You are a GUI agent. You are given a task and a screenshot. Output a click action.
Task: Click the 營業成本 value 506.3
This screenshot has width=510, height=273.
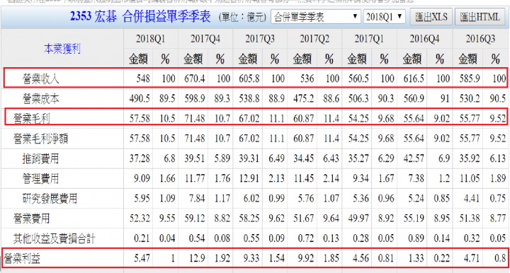pyautogui.click(x=358, y=99)
